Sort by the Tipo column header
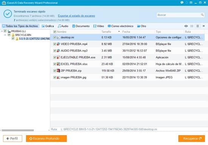The image size is (208, 145). (x=158, y=32)
